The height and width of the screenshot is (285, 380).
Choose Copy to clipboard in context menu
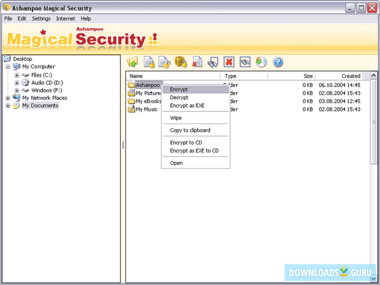click(196, 130)
